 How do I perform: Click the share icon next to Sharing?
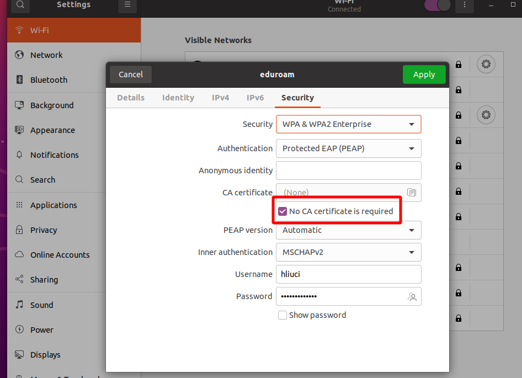[19, 279]
